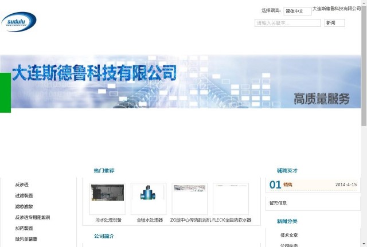Open the ZG型中心传动刮泥机 product thumbnail

coord(190,199)
